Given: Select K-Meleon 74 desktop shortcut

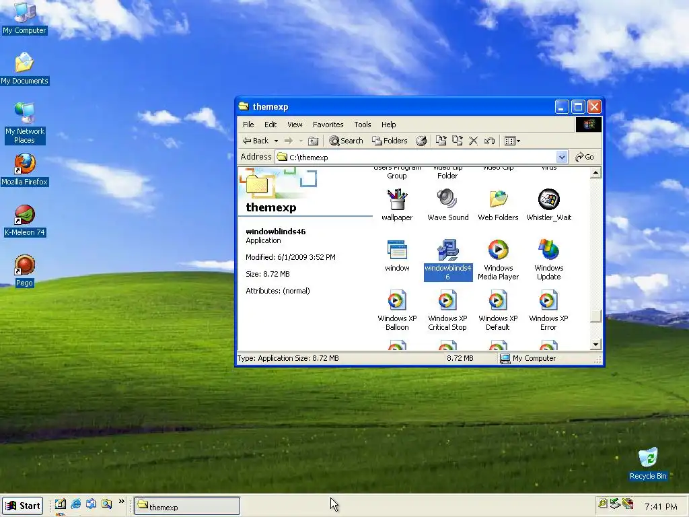Looking at the screenshot, I should click(x=25, y=220).
